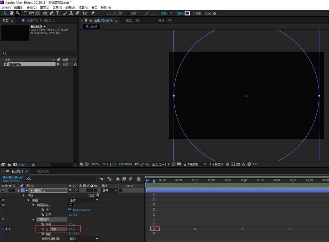Viewport: 329px width, 242px height.
Task: Hide 形状图层 1 layer via eye icon
Action: point(3,190)
